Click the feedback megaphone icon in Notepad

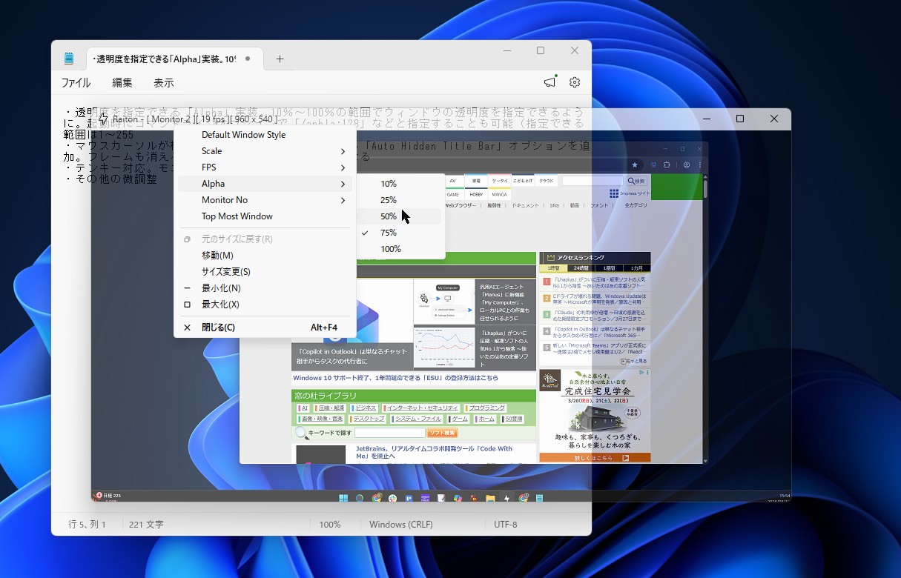549,82
